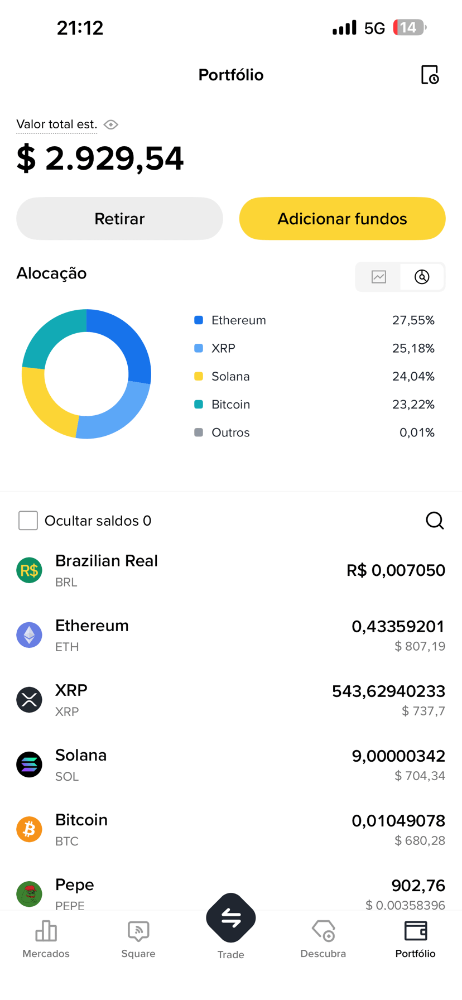
Task: Check the Ocultar saldos 0 checkbox
Action: (x=28, y=521)
